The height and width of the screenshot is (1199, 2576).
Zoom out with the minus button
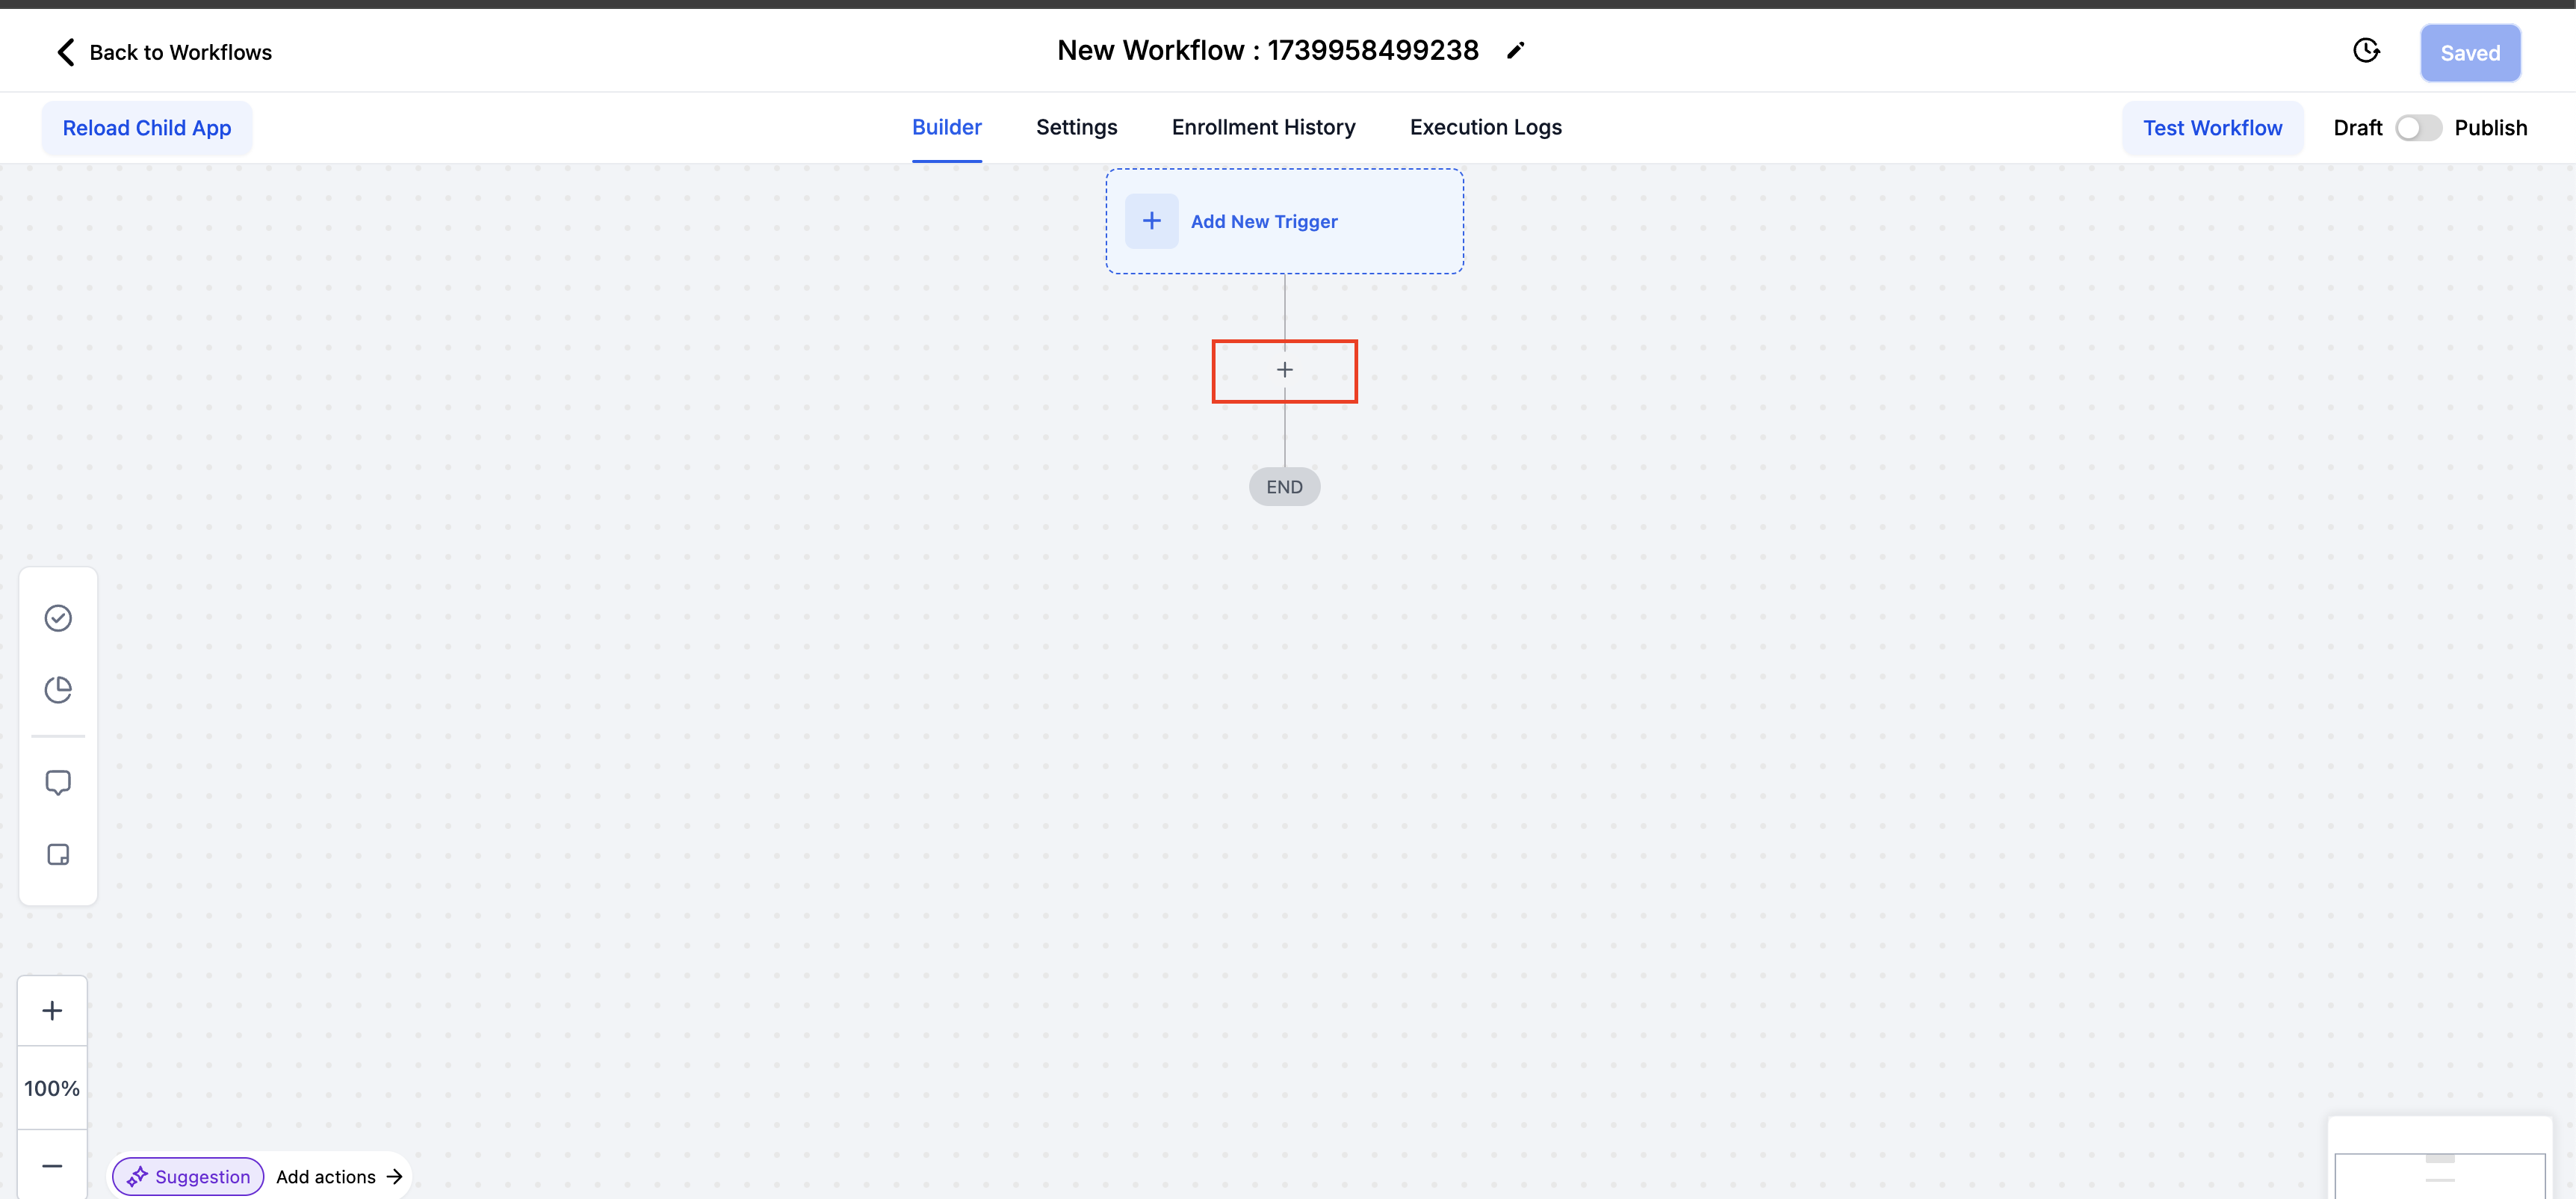click(52, 1166)
